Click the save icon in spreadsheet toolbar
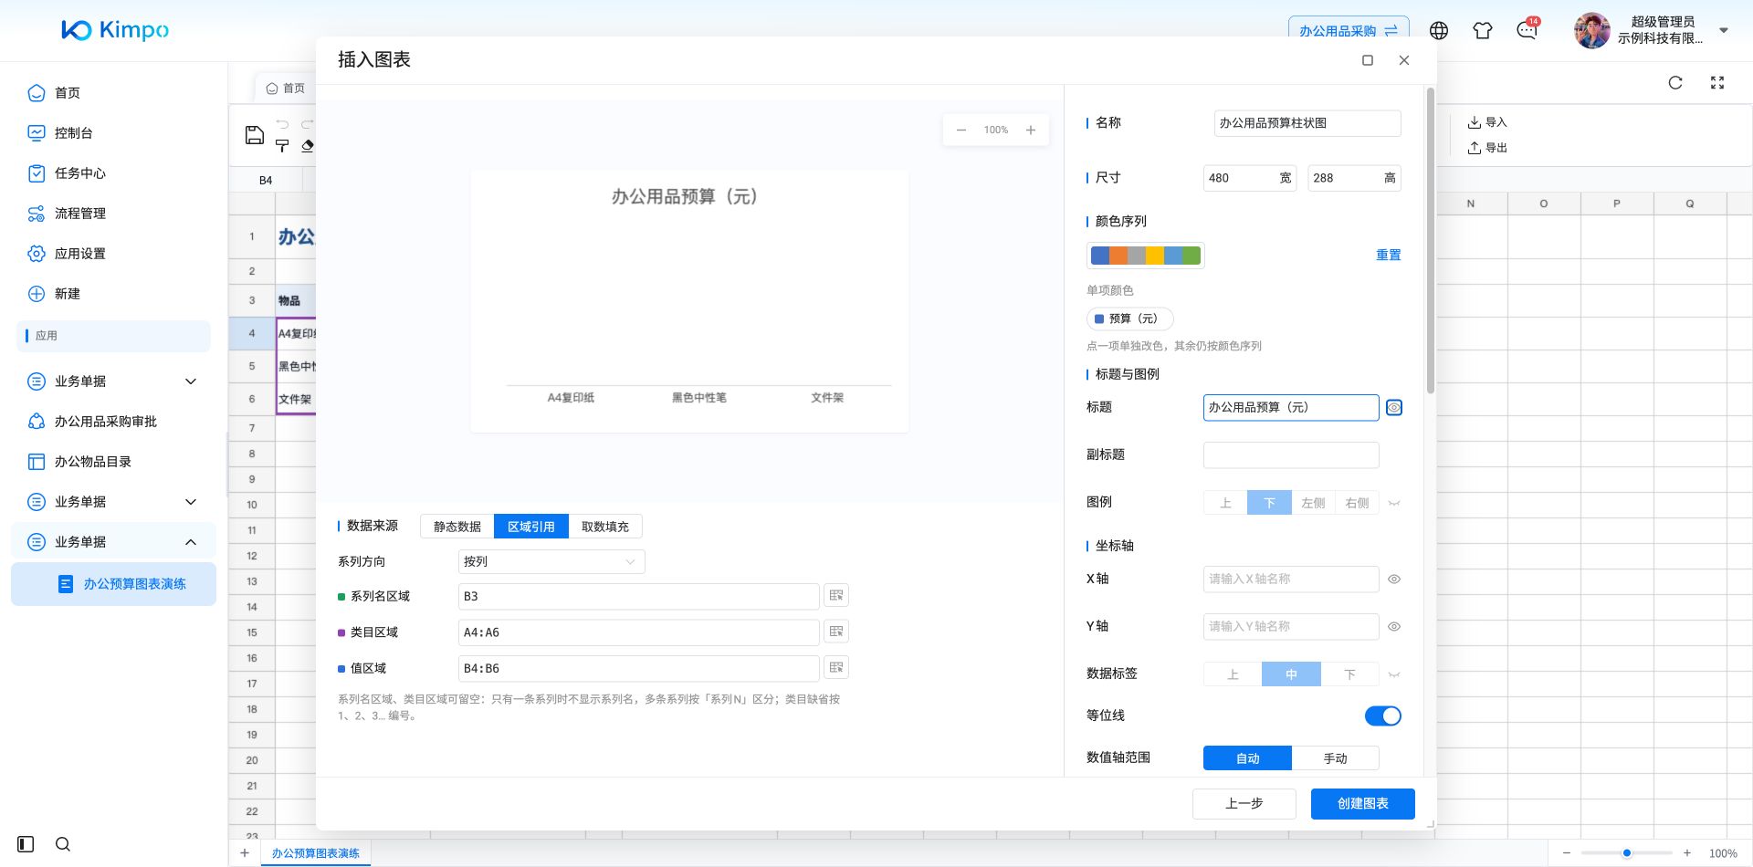The image size is (1753, 867). point(255,135)
